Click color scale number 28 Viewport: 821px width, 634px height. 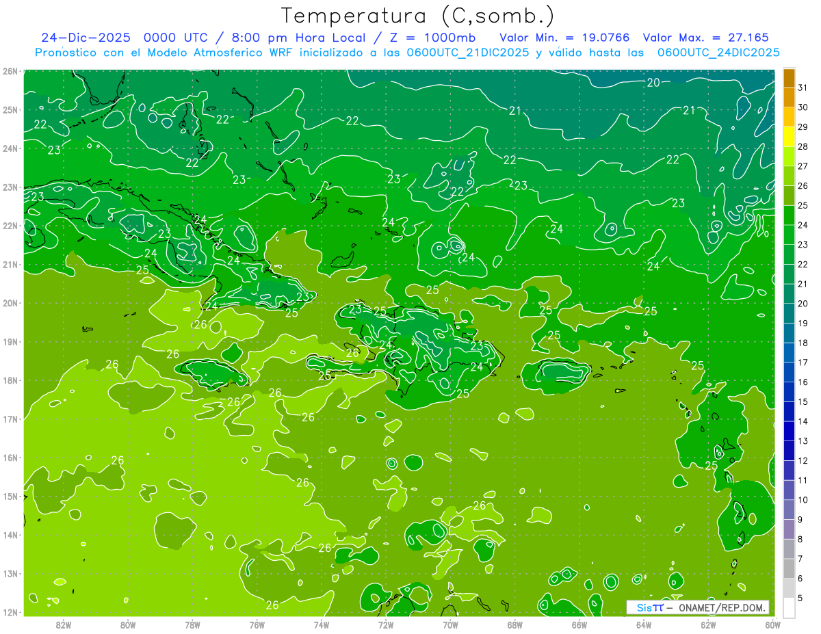[x=803, y=146]
